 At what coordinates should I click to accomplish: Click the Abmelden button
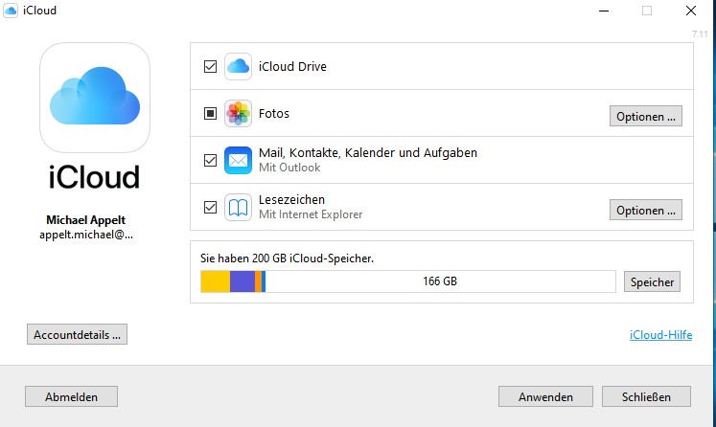point(69,396)
